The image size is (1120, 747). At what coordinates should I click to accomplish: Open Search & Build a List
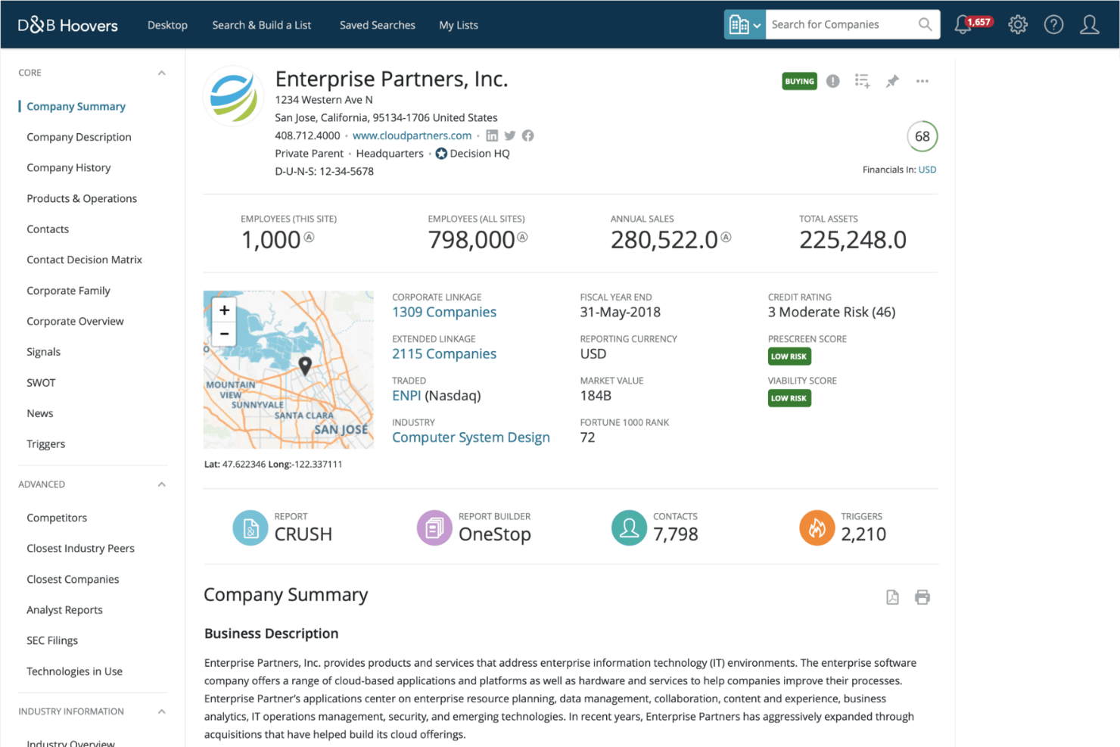pyautogui.click(x=261, y=25)
